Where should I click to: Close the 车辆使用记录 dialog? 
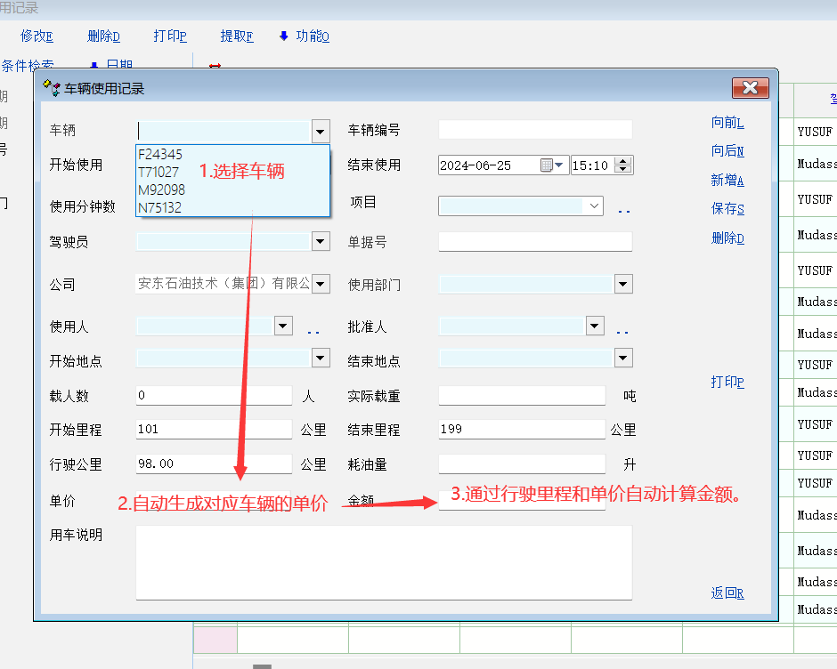[750, 87]
